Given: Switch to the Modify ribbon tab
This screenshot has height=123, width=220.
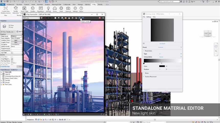Looking at the screenshot, I should [x=100, y=5].
